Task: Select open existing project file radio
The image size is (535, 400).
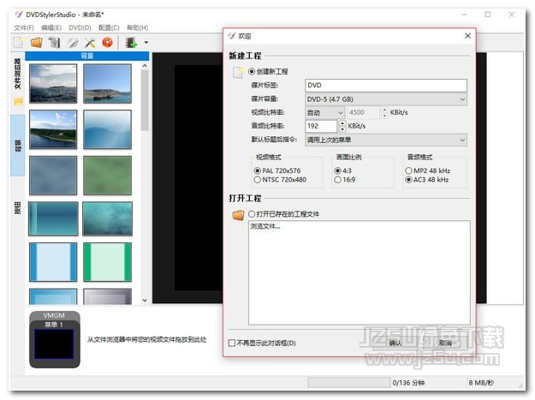Action: click(252, 214)
